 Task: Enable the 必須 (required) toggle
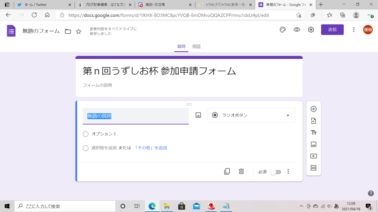coord(276,172)
